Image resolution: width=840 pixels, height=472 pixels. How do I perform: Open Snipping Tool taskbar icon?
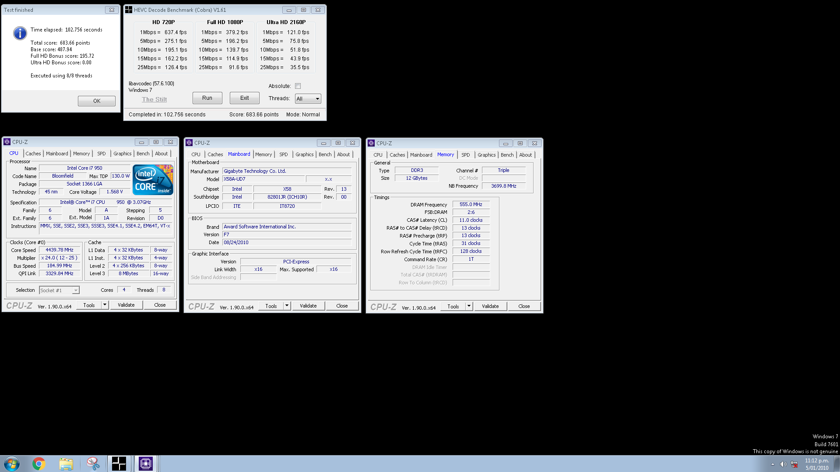click(93, 464)
